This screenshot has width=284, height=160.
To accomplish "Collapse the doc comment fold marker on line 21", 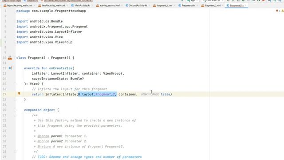I will click(16, 115).
